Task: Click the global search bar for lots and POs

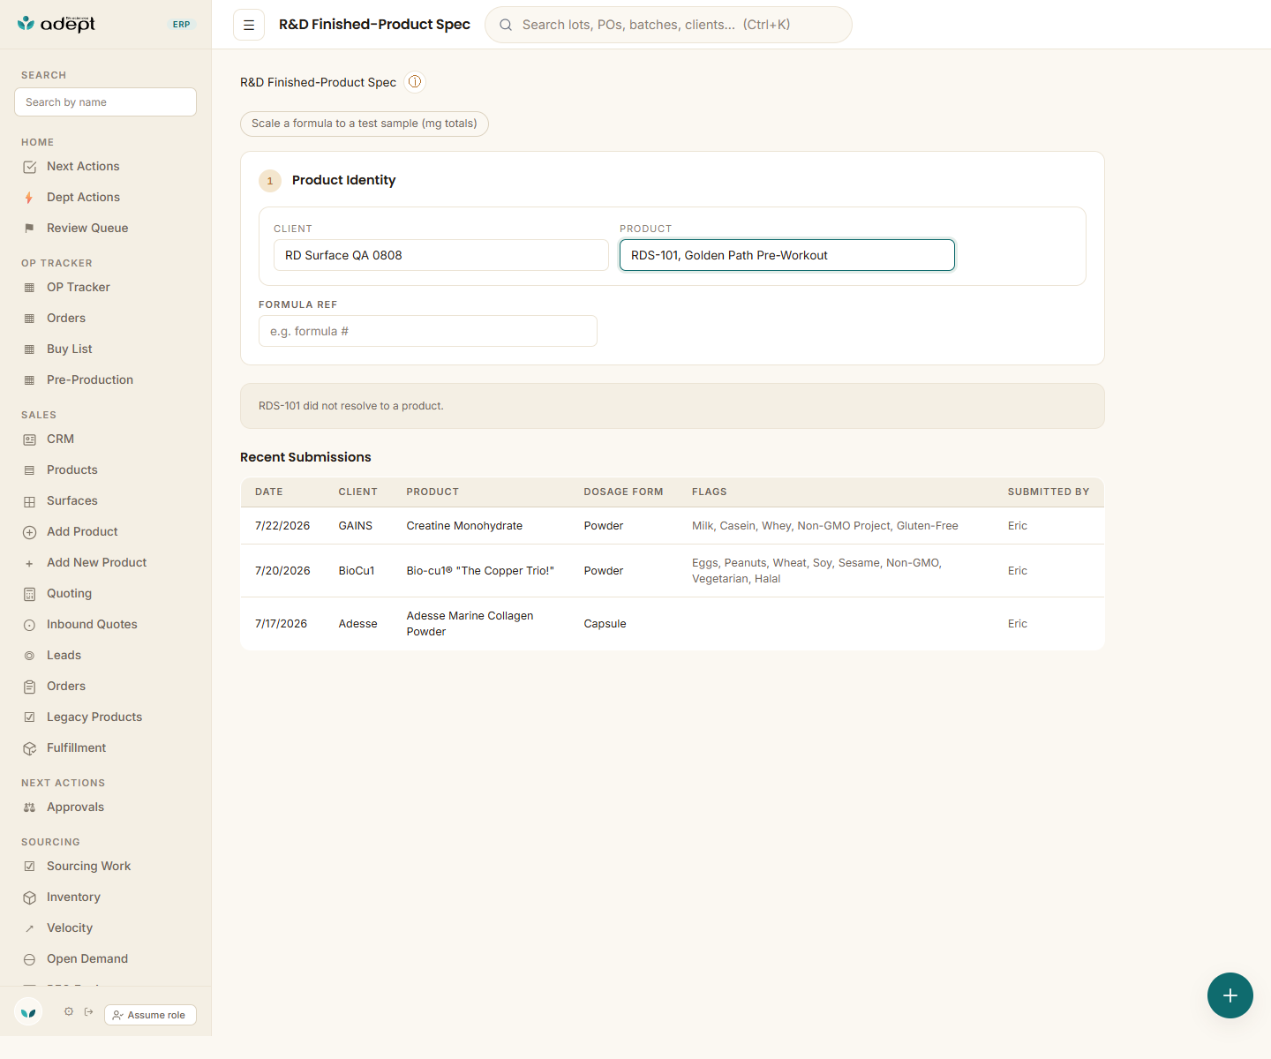Action: (668, 25)
